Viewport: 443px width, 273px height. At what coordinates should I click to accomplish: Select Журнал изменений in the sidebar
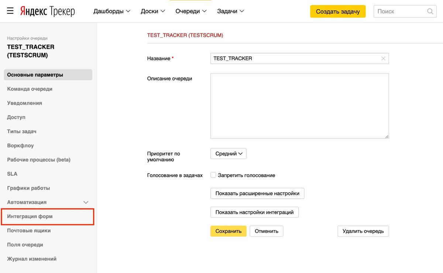click(31, 259)
